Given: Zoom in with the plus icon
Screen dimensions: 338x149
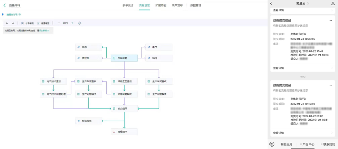Looking at the screenshot, I should click(x=72, y=23).
